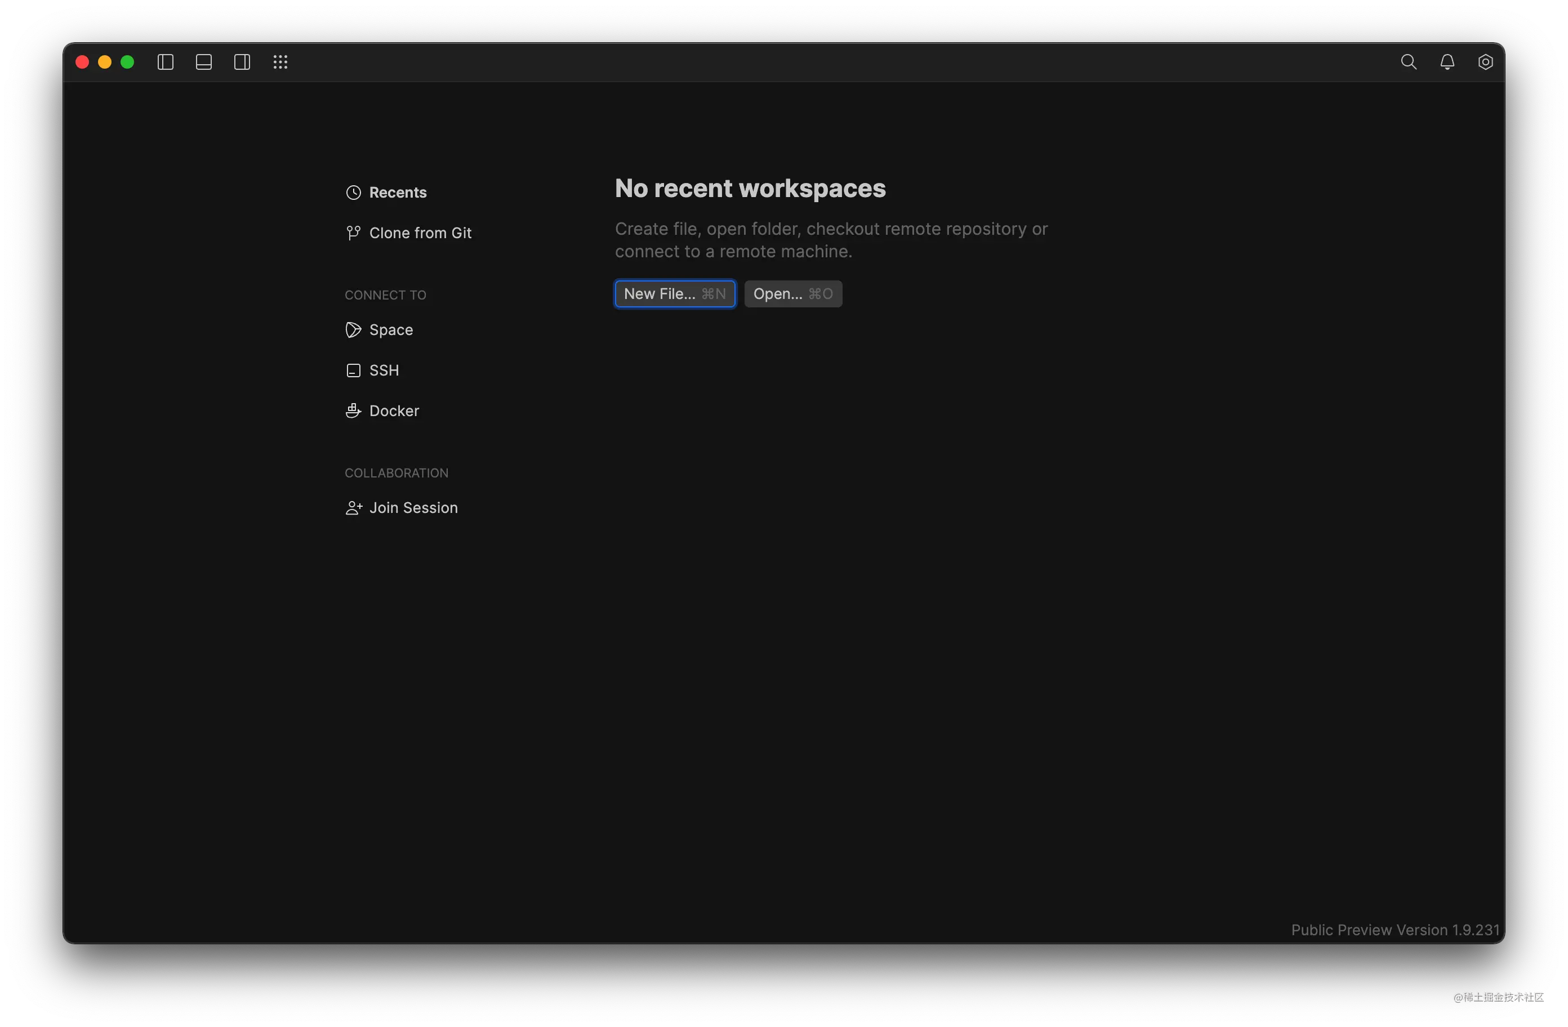The height and width of the screenshot is (1027, 1568).
Task: Click Join Session under Collaboration
Action: [413, 507]
